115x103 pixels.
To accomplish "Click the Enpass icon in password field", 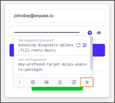I will (90, 33).
